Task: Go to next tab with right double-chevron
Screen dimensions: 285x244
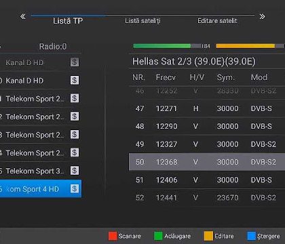Action: tap(262, 16)
